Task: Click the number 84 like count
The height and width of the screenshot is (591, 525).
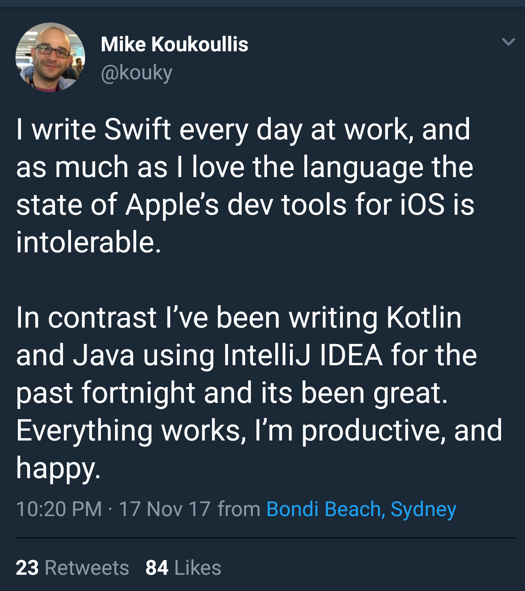Action: [157, 567]
